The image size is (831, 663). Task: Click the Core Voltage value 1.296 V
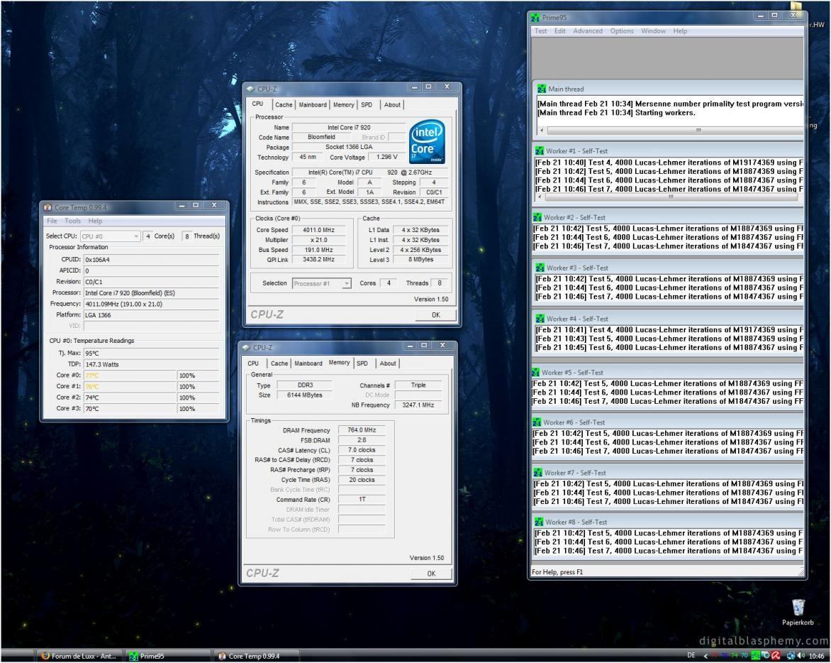[387, 157]
